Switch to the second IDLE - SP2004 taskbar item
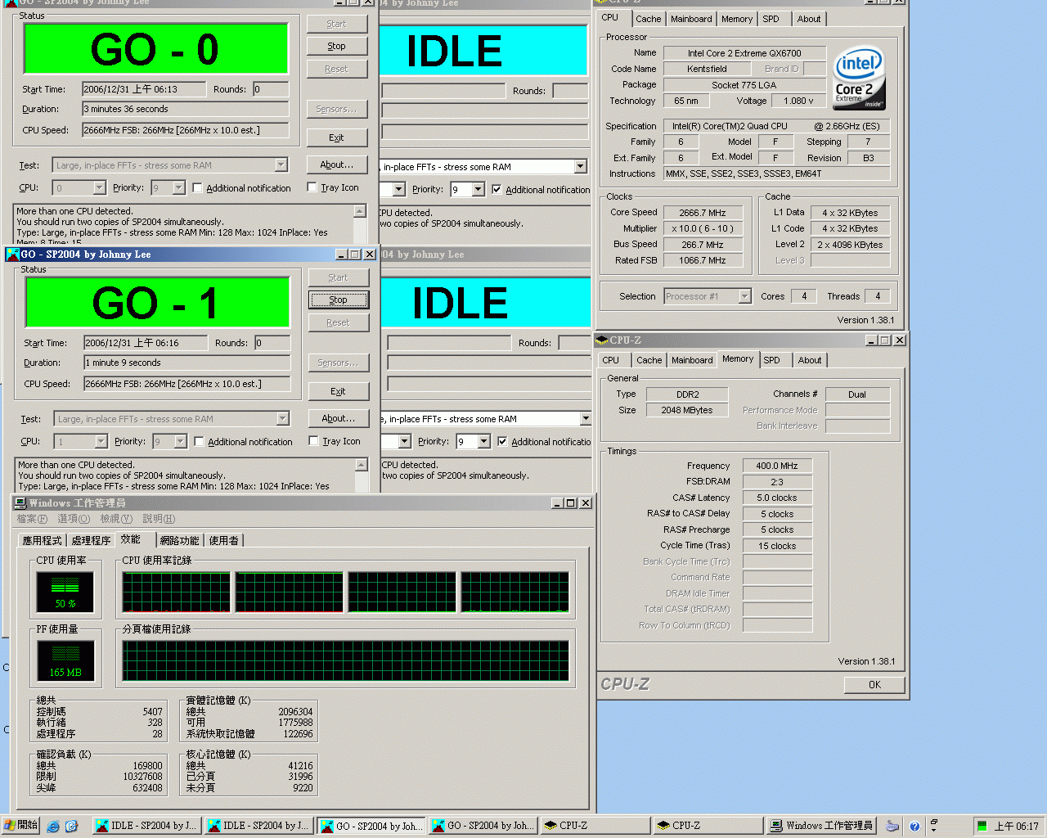Screen dimensions: 1047x838 (258, 826)
